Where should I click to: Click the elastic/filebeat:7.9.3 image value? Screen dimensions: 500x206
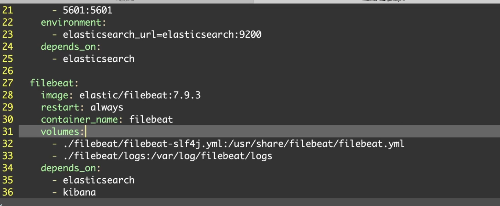[140, 95]
